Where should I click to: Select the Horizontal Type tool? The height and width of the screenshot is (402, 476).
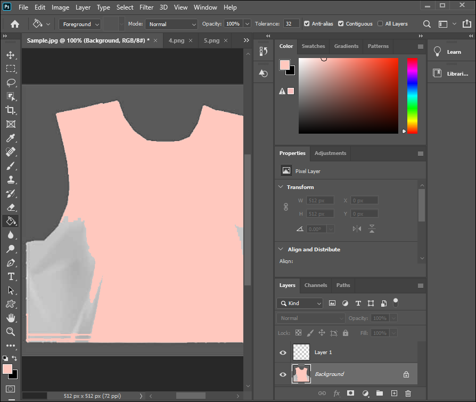click(x=10, y=276)
